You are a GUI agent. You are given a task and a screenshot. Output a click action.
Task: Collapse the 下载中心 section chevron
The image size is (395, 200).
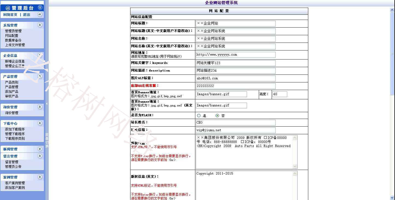pos(40,123)
